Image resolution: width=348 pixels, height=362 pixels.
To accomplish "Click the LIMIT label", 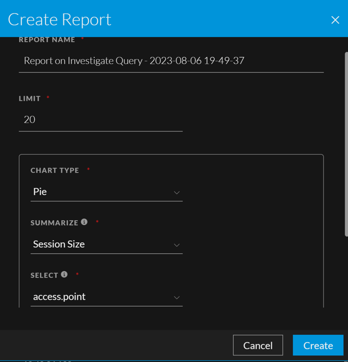I will pyautogui.click(x=29, y=99).
